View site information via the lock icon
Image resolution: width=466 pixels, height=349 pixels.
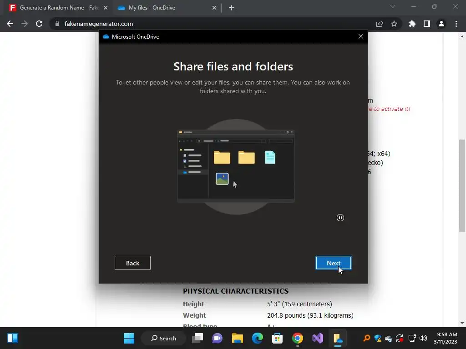click(x=57, y=24)
